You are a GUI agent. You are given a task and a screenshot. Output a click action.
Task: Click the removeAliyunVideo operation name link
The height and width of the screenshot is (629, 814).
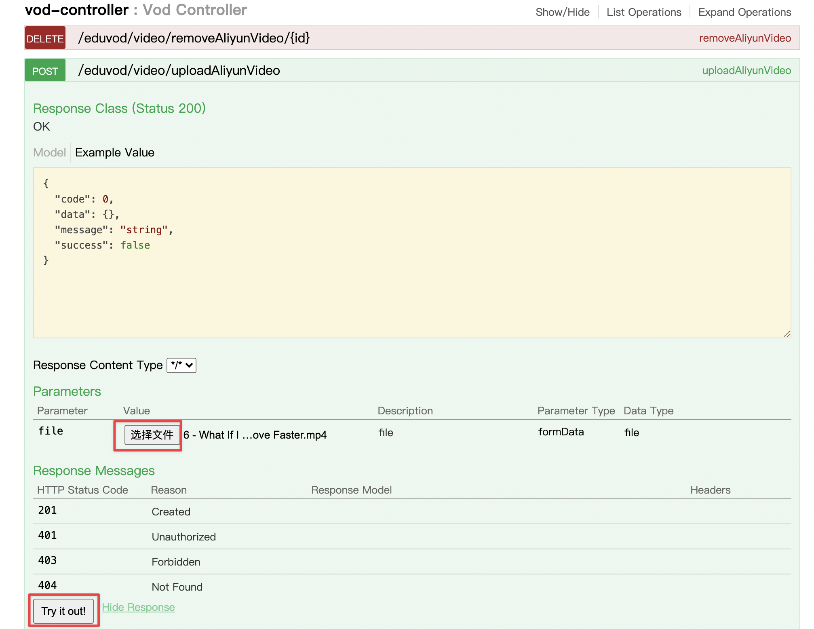tap(745, 38)
